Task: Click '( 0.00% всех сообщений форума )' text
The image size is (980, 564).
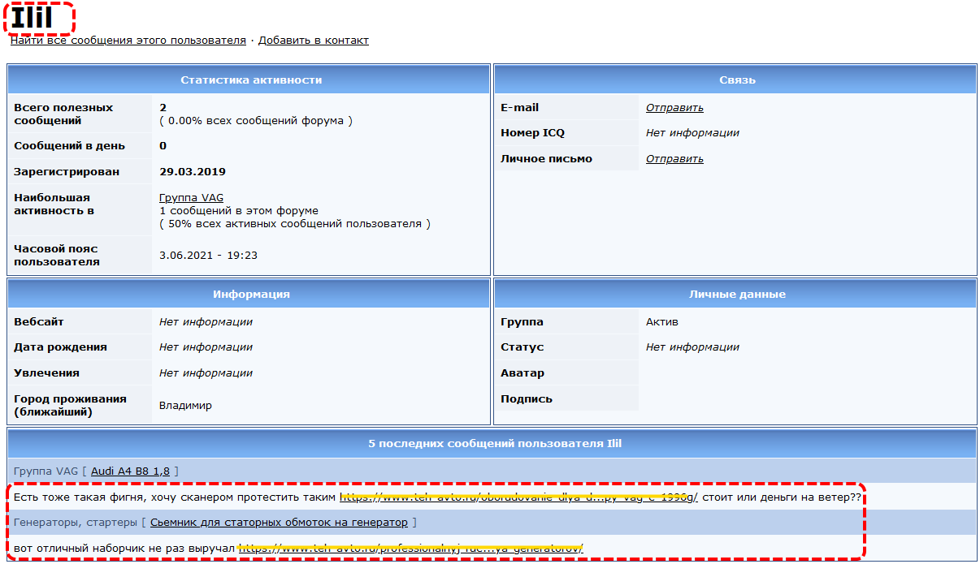Action: coord(256,120)
